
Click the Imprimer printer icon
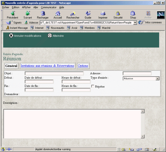tap(103, 13)
